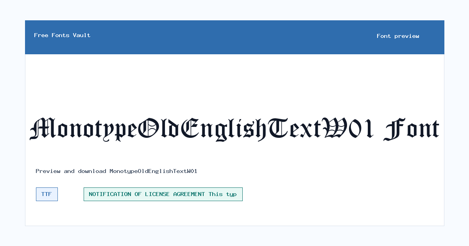
Task: Click the MonotypeOldEnglishTextW01 Font heading
Action: pyautogui.click(x=234, y=129)
